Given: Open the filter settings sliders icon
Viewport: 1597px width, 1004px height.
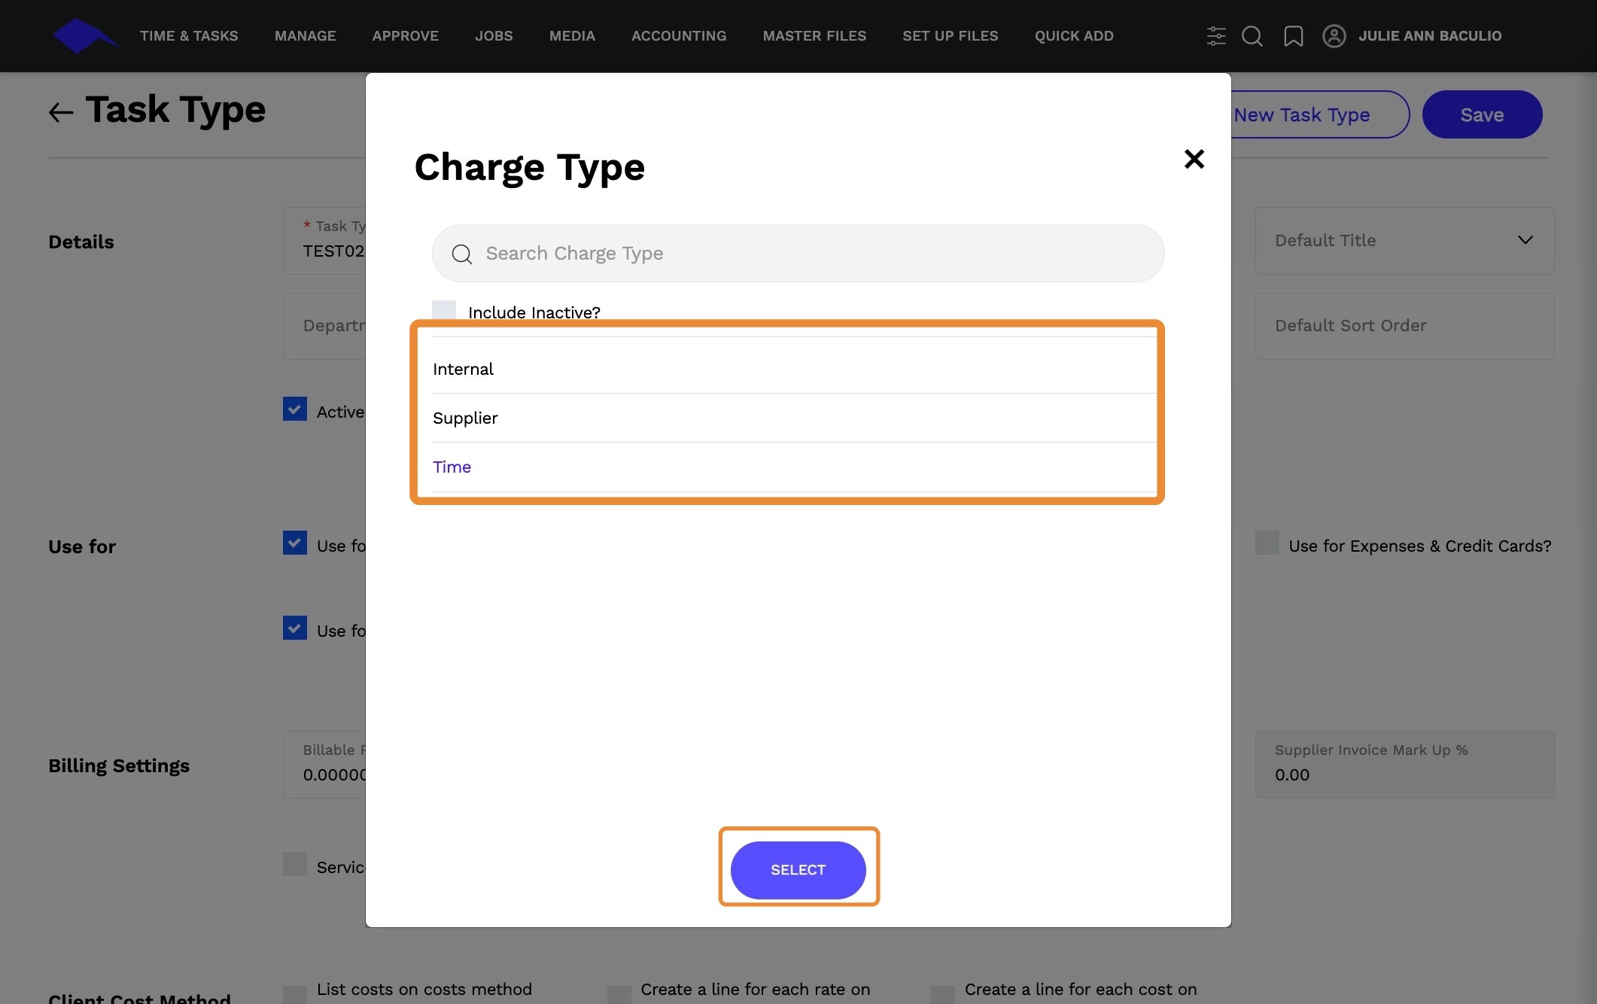Looking at the screenshot, I should point(1215,36).
